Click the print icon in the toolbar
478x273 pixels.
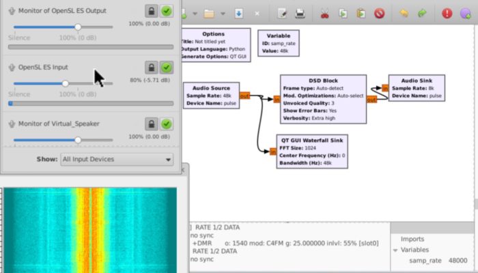coord(300,14)
